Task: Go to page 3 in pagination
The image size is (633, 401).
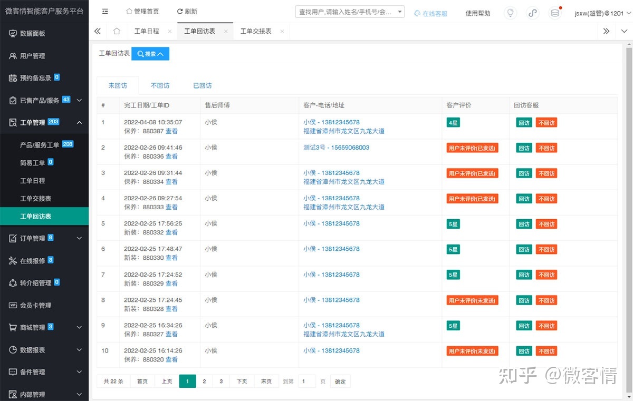Action: (x=221, y=382)
